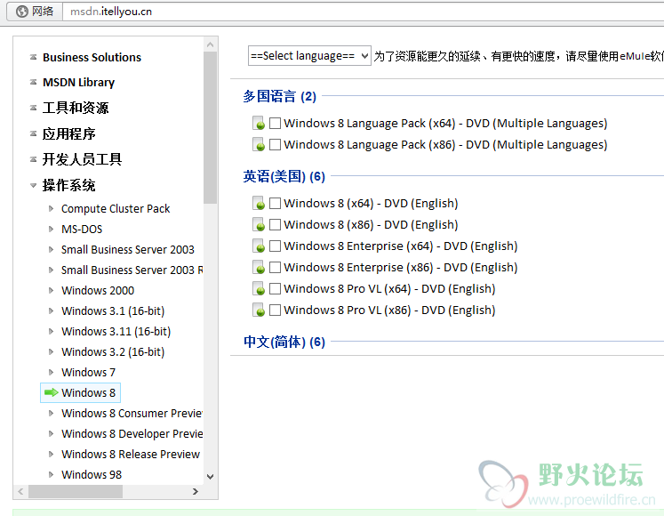Click the sidebar scroll down arrow

tap(210, 477)
